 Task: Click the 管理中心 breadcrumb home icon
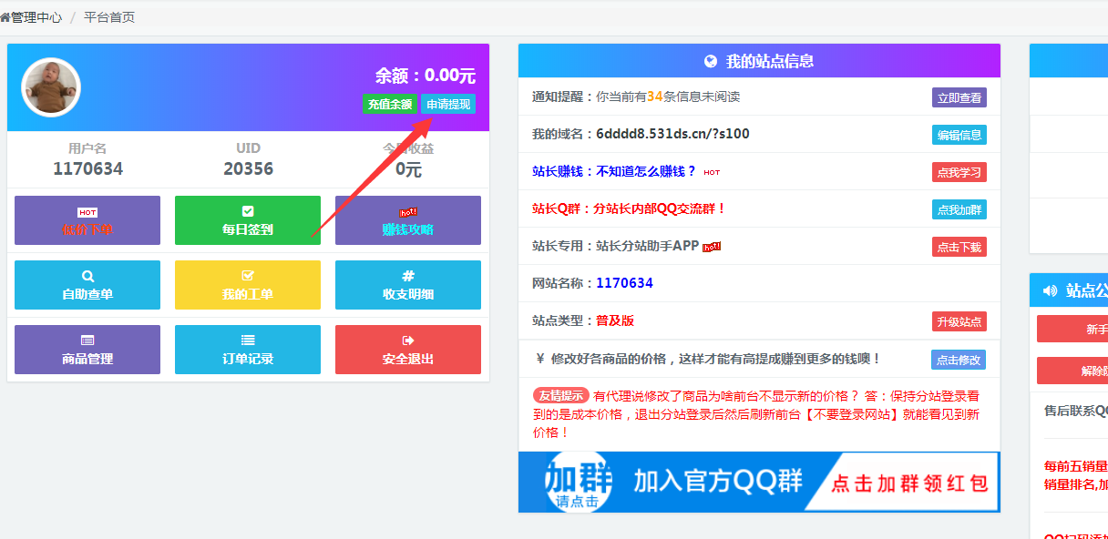[7, 16]
